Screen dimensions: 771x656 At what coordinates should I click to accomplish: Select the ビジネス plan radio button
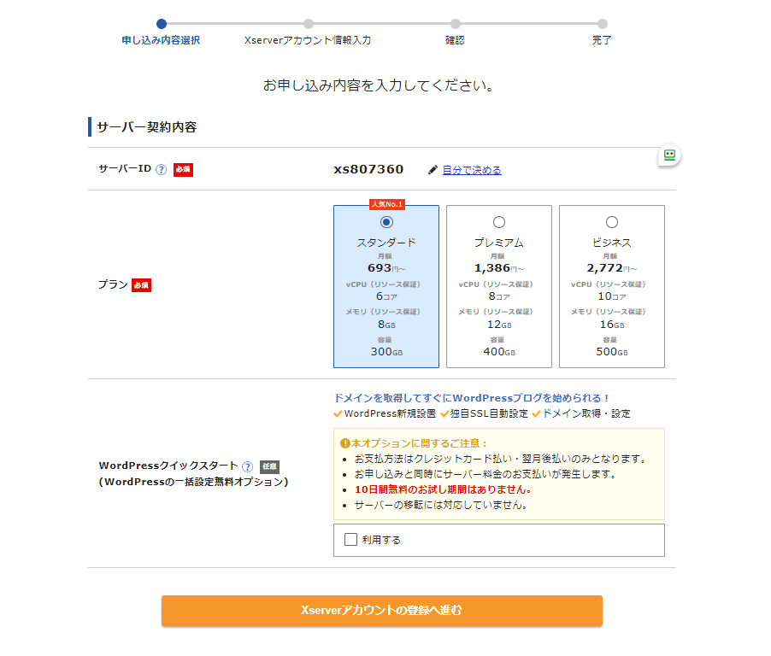tap(612, 222)
